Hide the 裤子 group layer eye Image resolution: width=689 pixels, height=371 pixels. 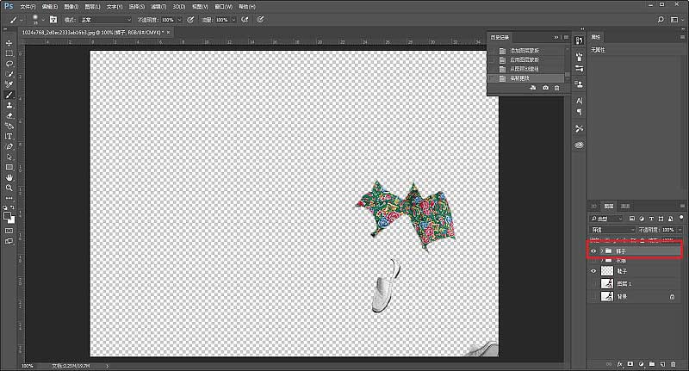pos(593,250)
